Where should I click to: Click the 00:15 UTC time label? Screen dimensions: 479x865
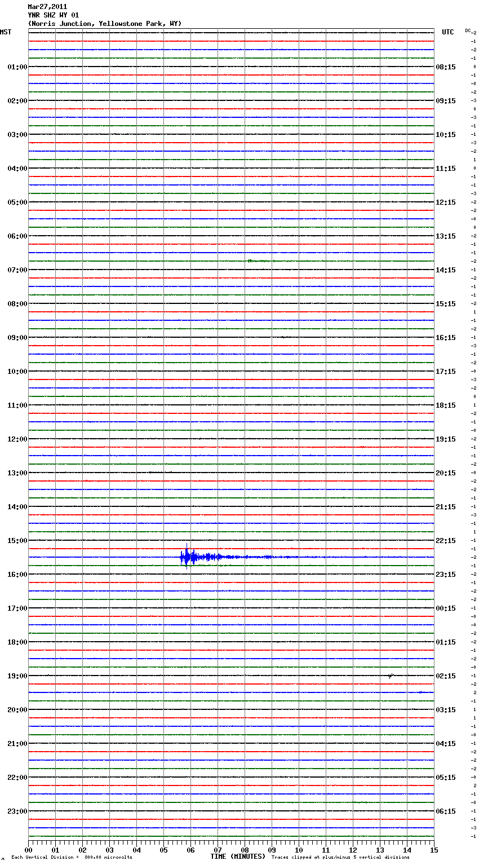(x=446, y=608)
